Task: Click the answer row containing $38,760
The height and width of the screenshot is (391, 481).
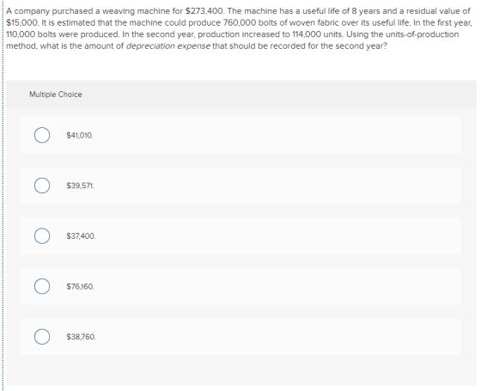Action: (x=240, y=337)
